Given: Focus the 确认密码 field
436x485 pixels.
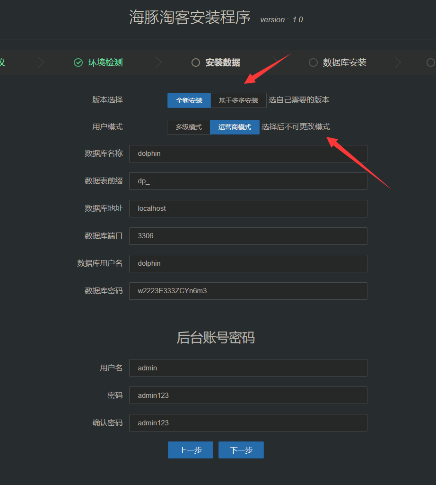Looking at the screenshot, I should pos(248,423).
